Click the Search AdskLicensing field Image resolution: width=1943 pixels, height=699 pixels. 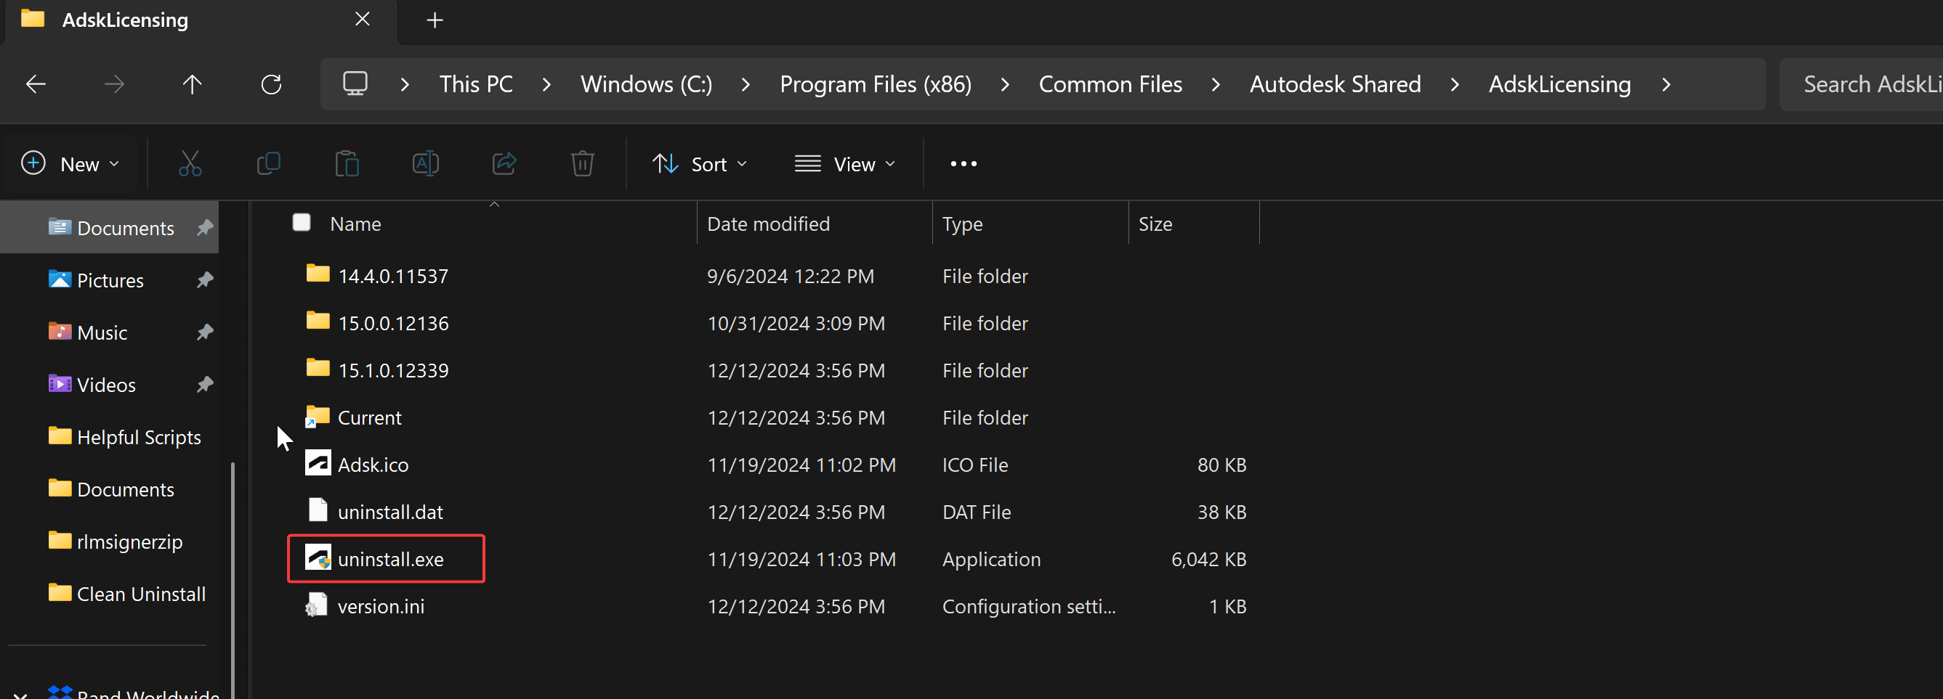pos(1861,84)
